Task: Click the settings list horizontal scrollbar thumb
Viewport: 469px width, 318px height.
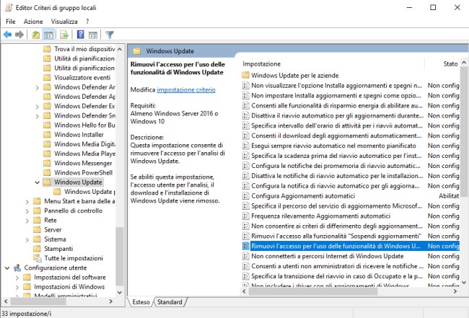Action: pyautogui.click(x=312, y=291)
